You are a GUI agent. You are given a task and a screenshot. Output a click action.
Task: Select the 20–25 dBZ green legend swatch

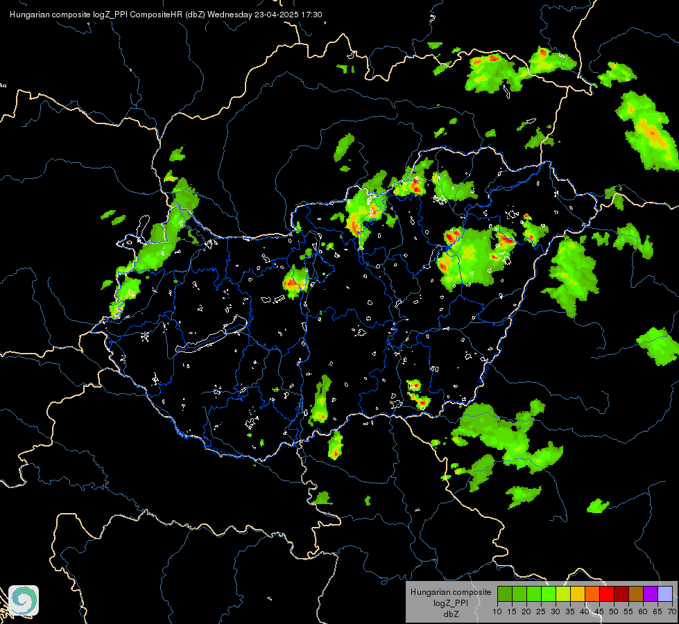pyautogui.click(x=534, y=593)
